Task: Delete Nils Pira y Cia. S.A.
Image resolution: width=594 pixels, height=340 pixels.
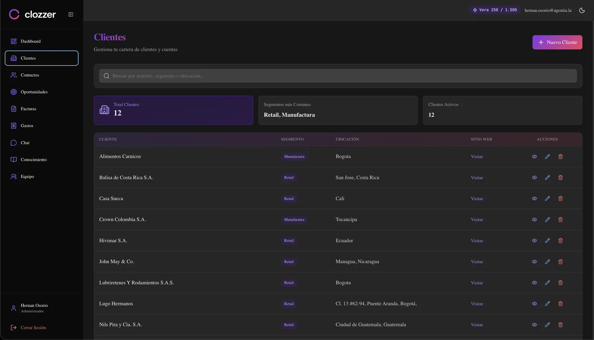Action: coord(561,325)
